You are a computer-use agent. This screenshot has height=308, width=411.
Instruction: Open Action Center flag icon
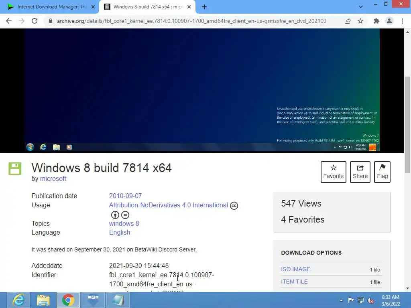pos(351,300)
